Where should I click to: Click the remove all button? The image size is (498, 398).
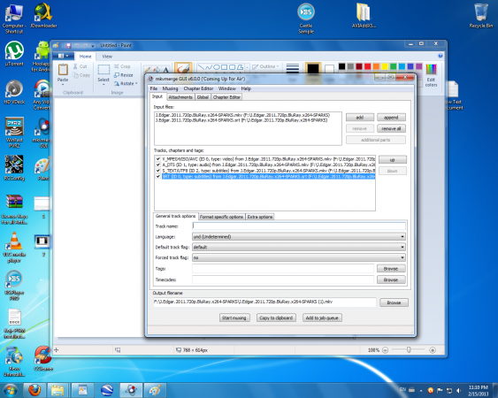[391, 128]
